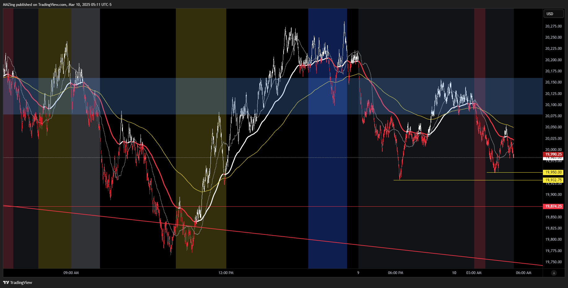Select the red 19,990.25 current price label

tap(553, 154)
